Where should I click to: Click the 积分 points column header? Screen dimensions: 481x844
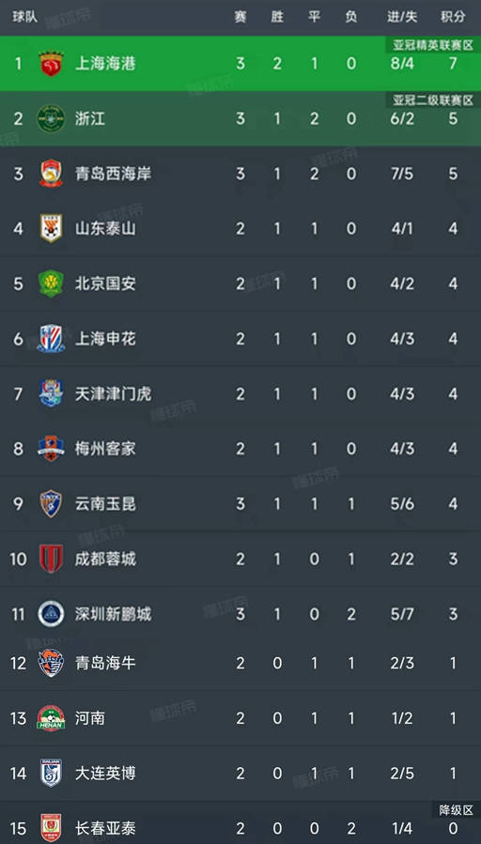pyautogui.click(x=453, y=17)
